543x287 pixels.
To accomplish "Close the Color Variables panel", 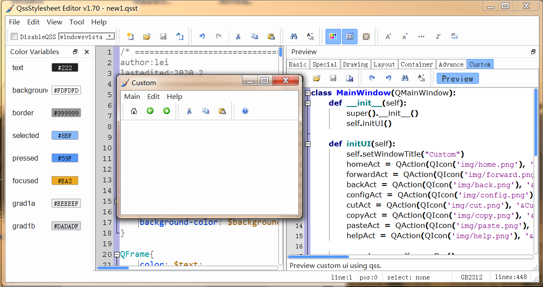I will point(87,52).
